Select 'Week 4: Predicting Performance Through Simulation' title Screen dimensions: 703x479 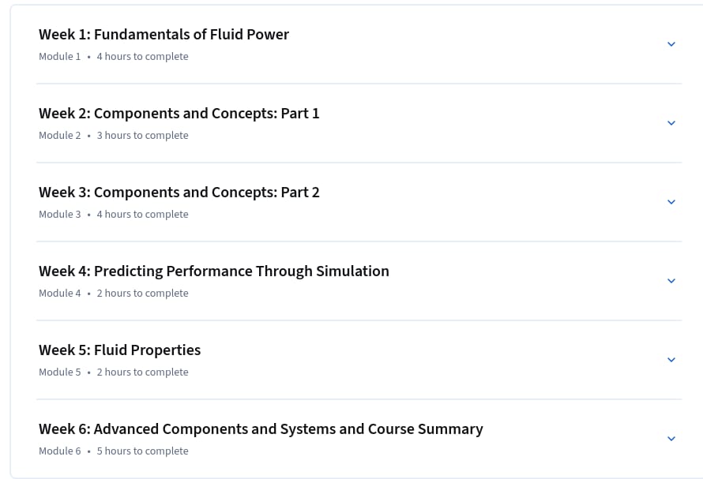point(214,271)
